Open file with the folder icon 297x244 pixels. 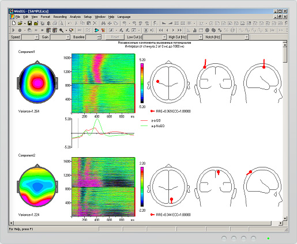(x=20, y=24)
